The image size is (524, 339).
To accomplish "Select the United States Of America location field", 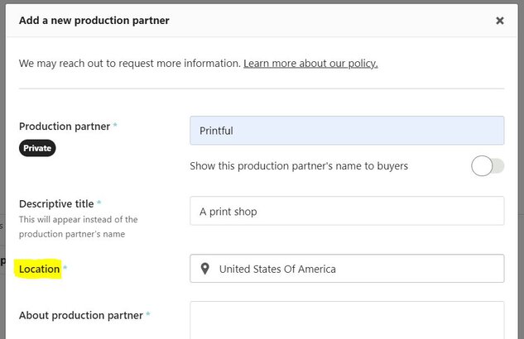I will click(x=347, y=269).
